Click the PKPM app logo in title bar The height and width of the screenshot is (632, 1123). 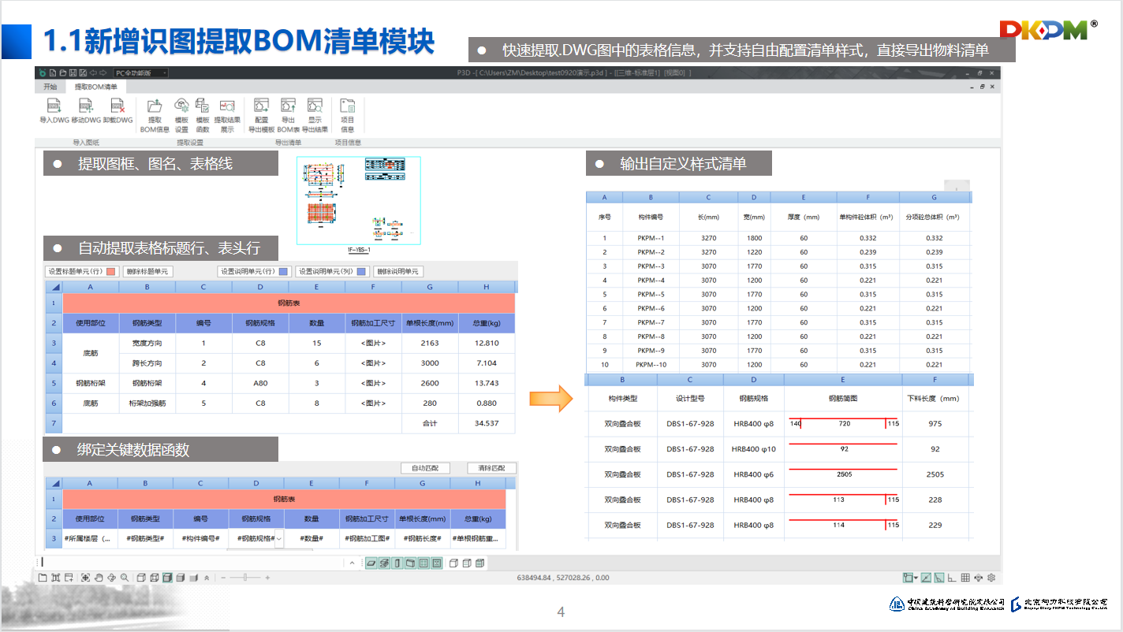pyautogui.click(x=41, y=72)
